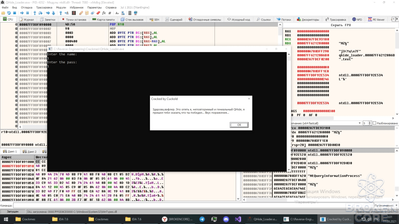Select the NtQueryInformationProcess stack entry
The height and width of the screenshot is (224, 399).
pos(334,176)
